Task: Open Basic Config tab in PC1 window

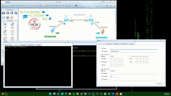Action: tap(8, 45)
